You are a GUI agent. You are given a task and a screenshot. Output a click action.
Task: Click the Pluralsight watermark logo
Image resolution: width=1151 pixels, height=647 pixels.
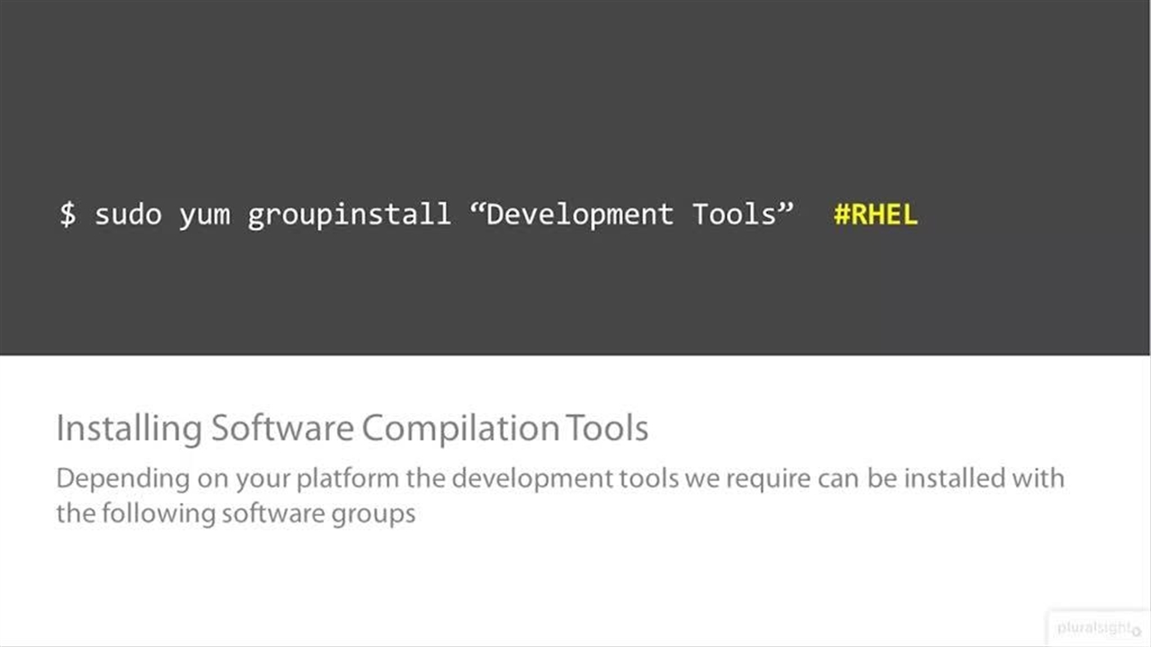[1093, 628]
